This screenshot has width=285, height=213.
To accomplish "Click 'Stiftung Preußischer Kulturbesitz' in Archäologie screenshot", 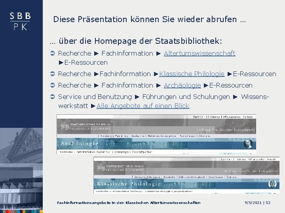I will click(x=226, y=130).
